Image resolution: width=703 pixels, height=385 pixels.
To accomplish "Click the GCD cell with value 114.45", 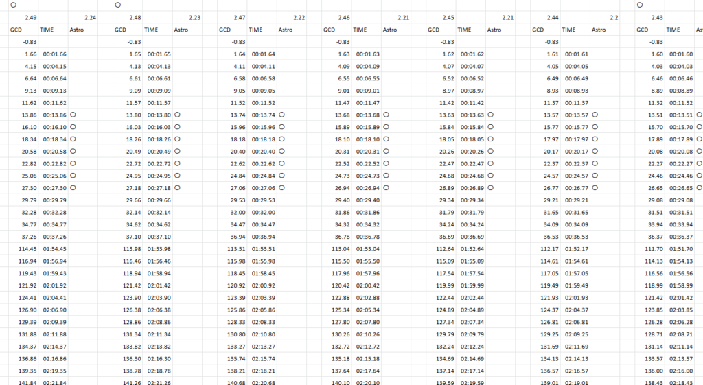I will pos(27,248).
